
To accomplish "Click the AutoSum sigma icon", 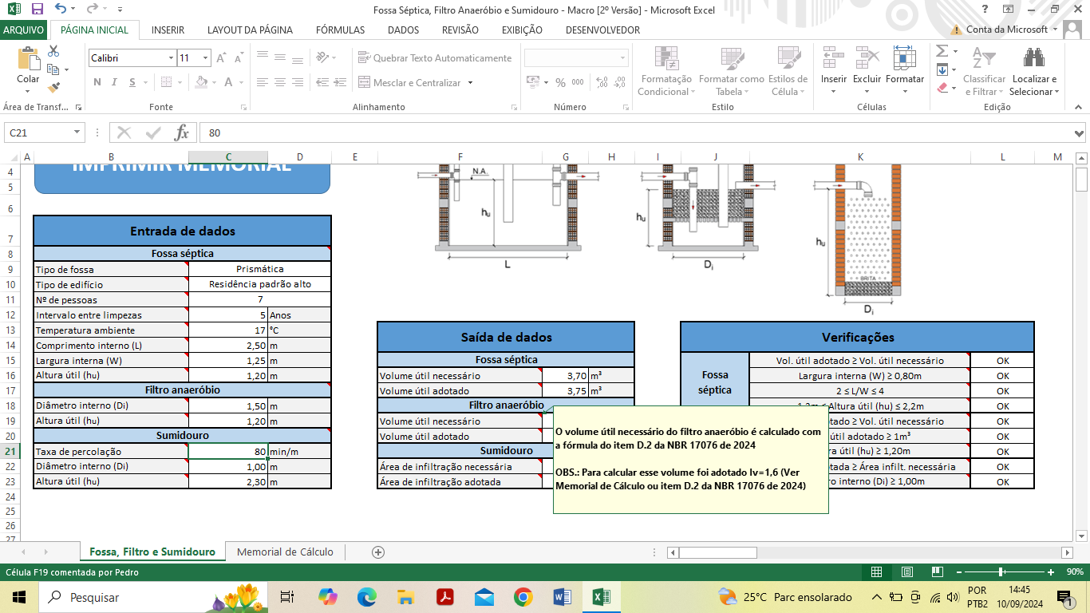I will (x=942, y=51).
